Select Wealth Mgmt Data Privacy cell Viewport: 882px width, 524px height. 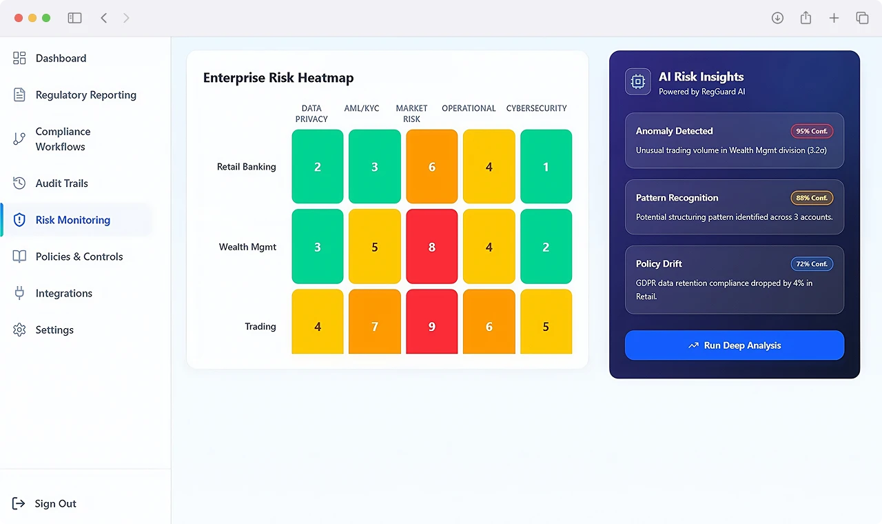click(318, 247)
